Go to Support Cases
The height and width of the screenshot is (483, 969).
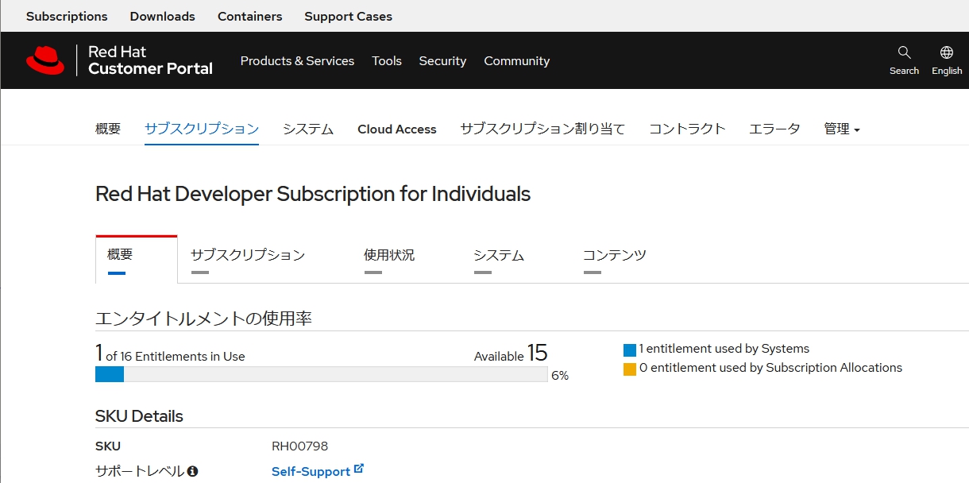point(348,16)
